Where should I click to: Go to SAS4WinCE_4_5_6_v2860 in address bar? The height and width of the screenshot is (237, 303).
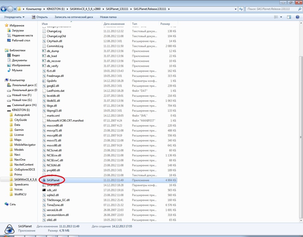point(85,9)
